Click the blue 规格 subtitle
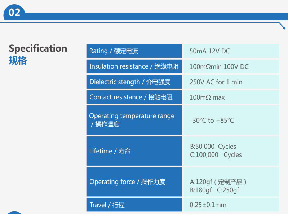The width and height of the screenshot is (288, 214). pos(18,60)
